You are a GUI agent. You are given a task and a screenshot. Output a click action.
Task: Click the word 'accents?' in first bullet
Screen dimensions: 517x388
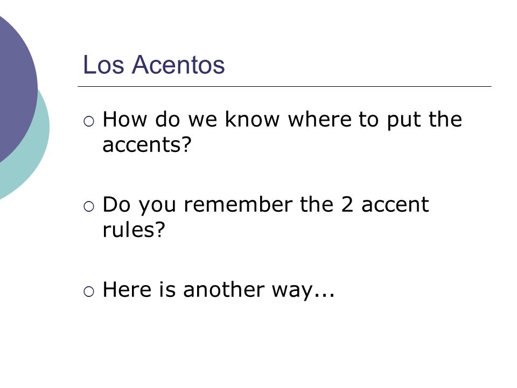point(146,145)
